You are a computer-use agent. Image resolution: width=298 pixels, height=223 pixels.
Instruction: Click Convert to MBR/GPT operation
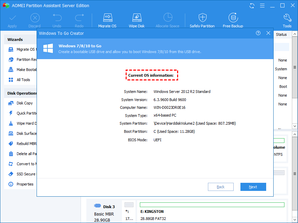coord(22,164)
